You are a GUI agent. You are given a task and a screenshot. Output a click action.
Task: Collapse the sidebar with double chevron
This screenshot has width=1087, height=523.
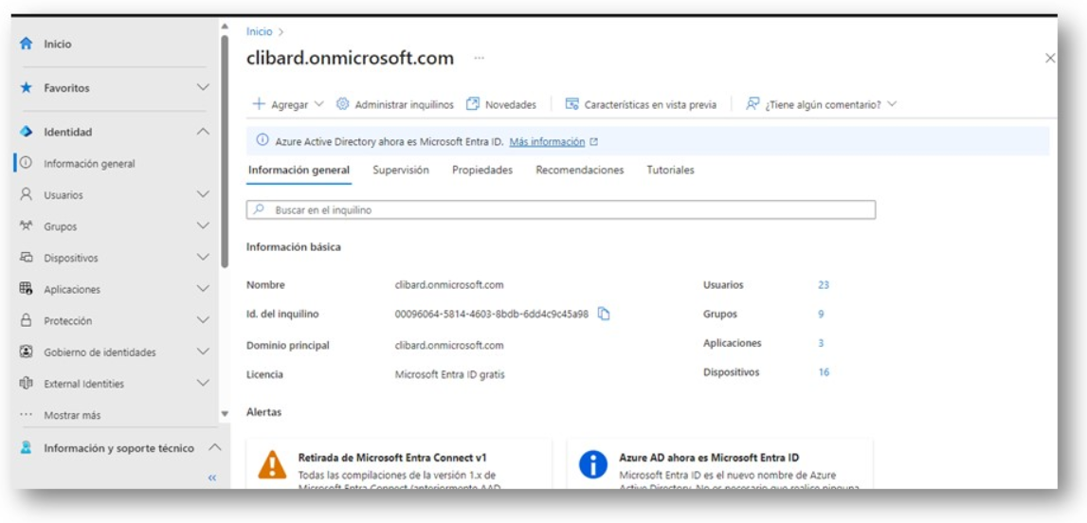(x=212, y=478)
